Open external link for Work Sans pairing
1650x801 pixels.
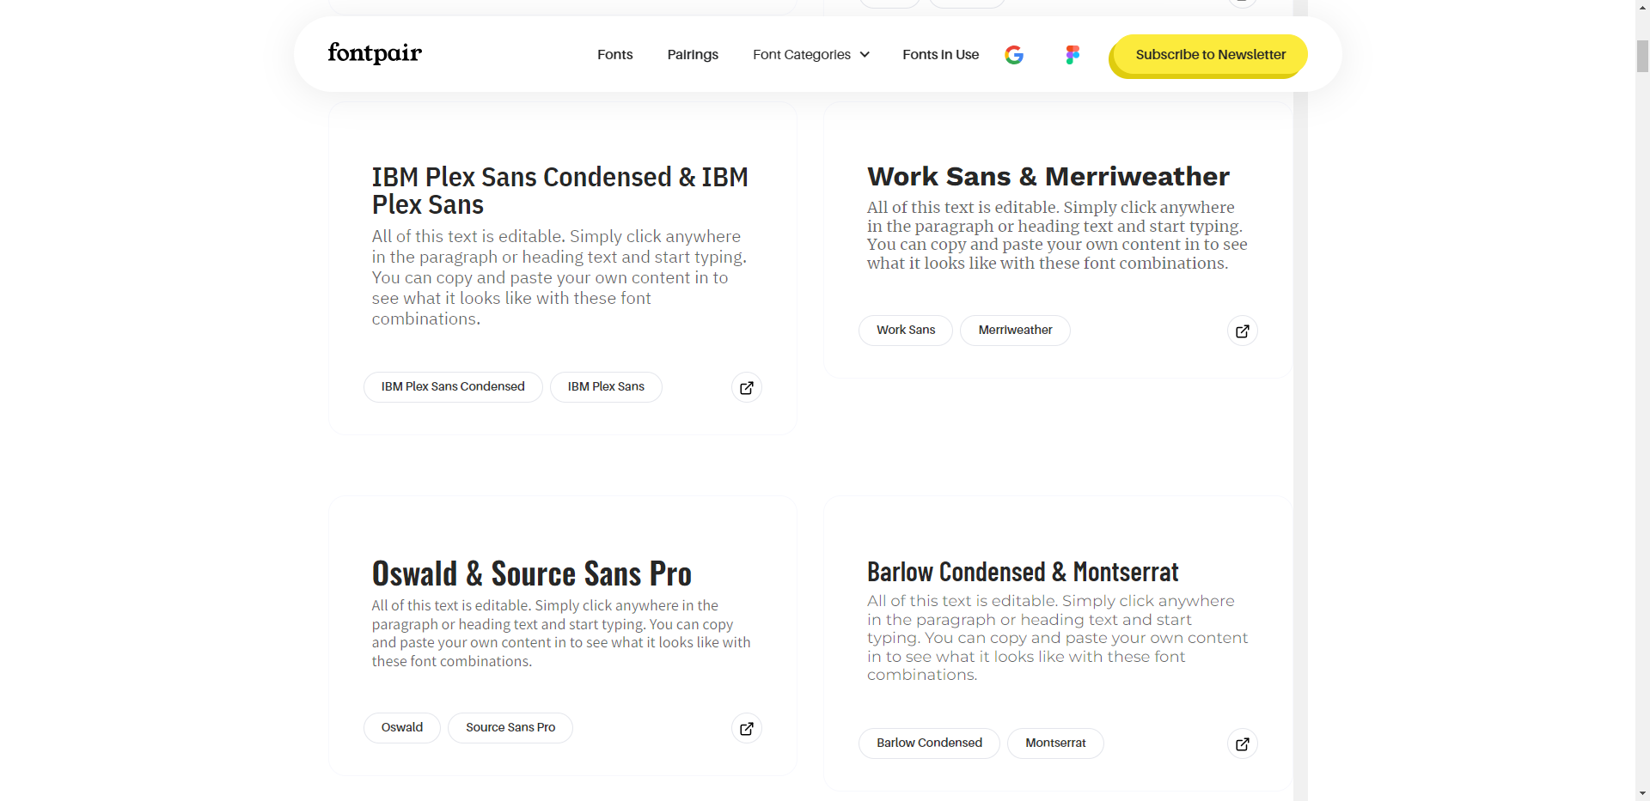[x=1243, y=331]
